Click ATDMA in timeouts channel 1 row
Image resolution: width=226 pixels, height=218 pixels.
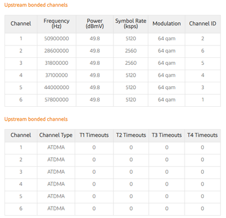[x=56, y=148]
